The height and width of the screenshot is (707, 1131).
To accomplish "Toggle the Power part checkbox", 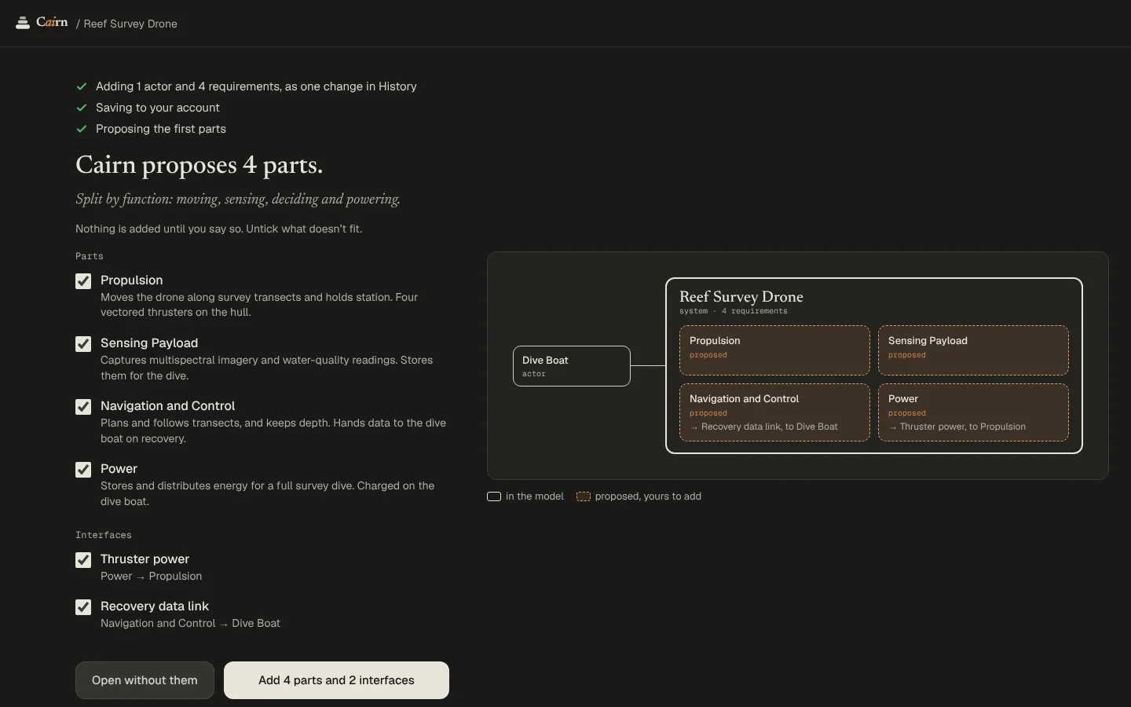I will point(83,470).
